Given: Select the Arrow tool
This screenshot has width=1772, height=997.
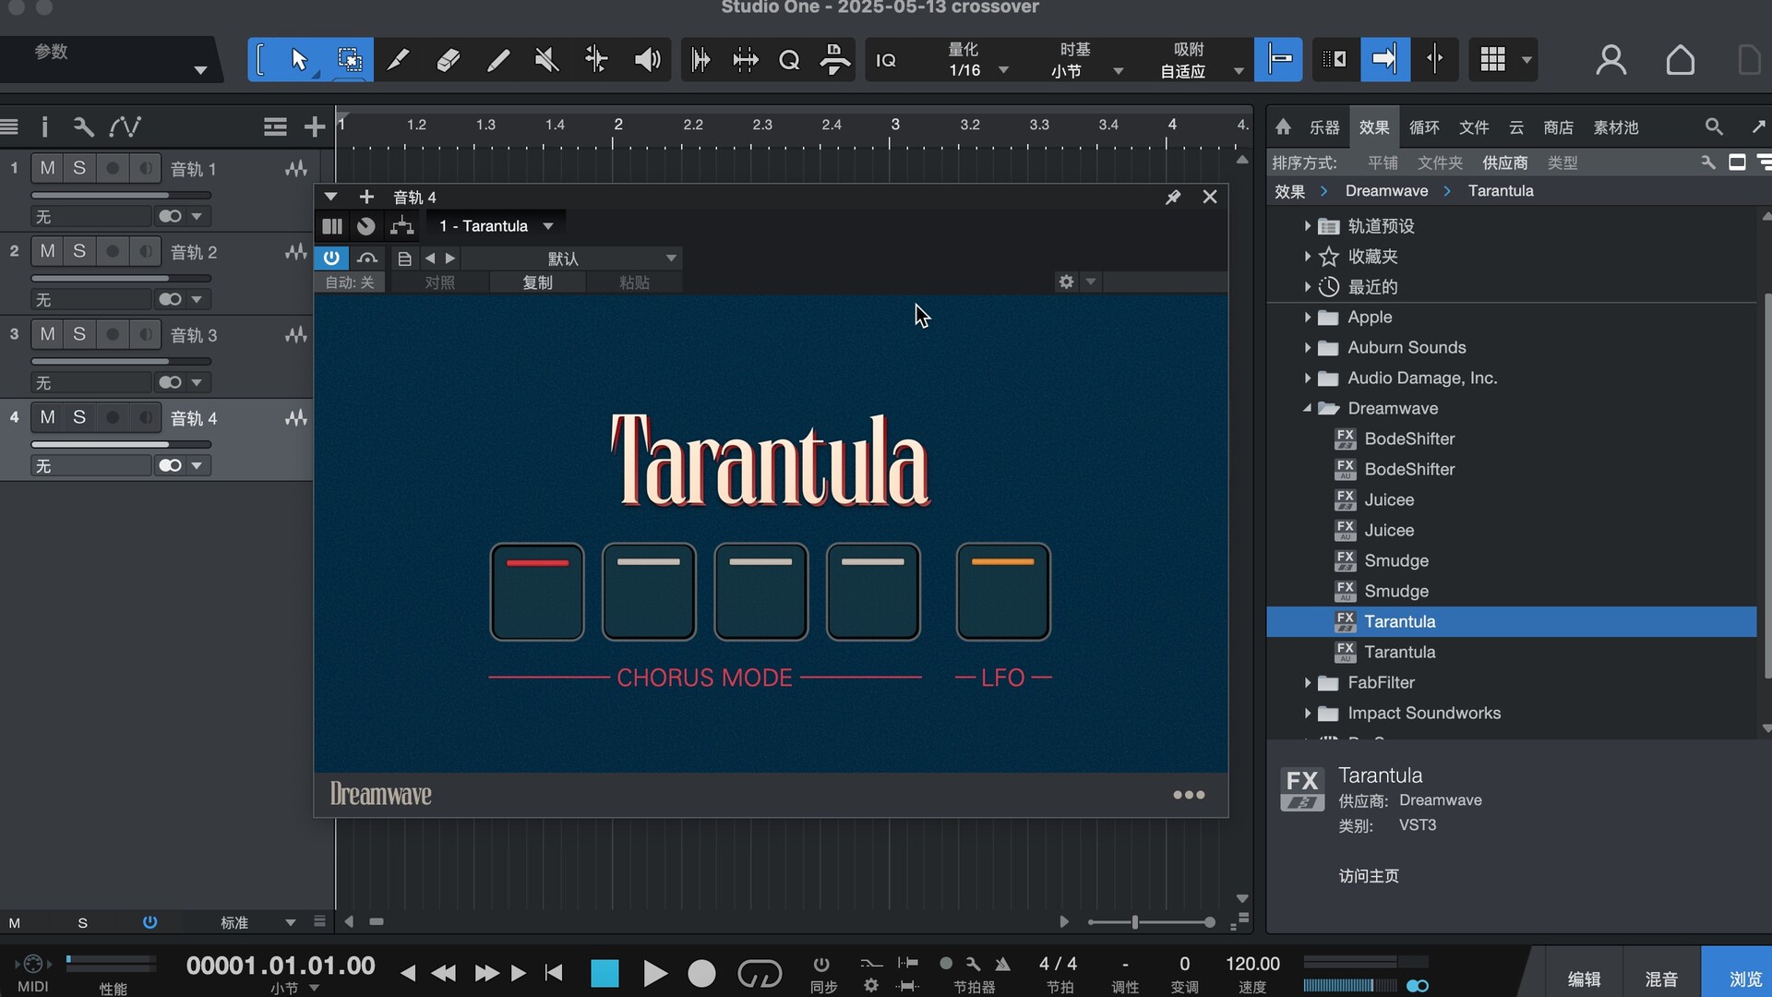Looking at the screenshot, I should click(298, 60).
